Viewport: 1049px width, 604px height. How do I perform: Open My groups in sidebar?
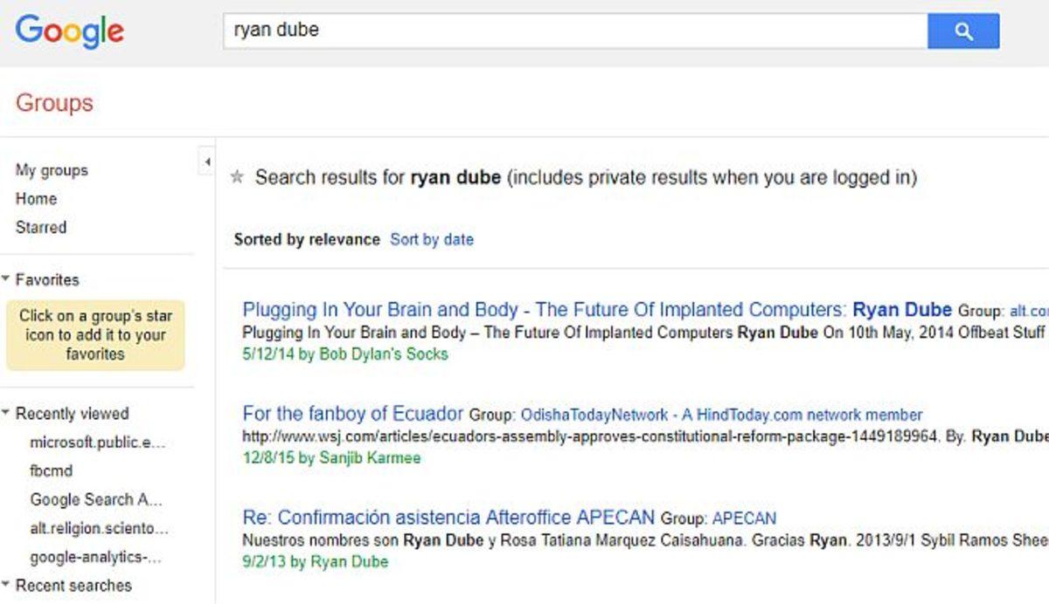pyautogui.click(x=52, y=170)
